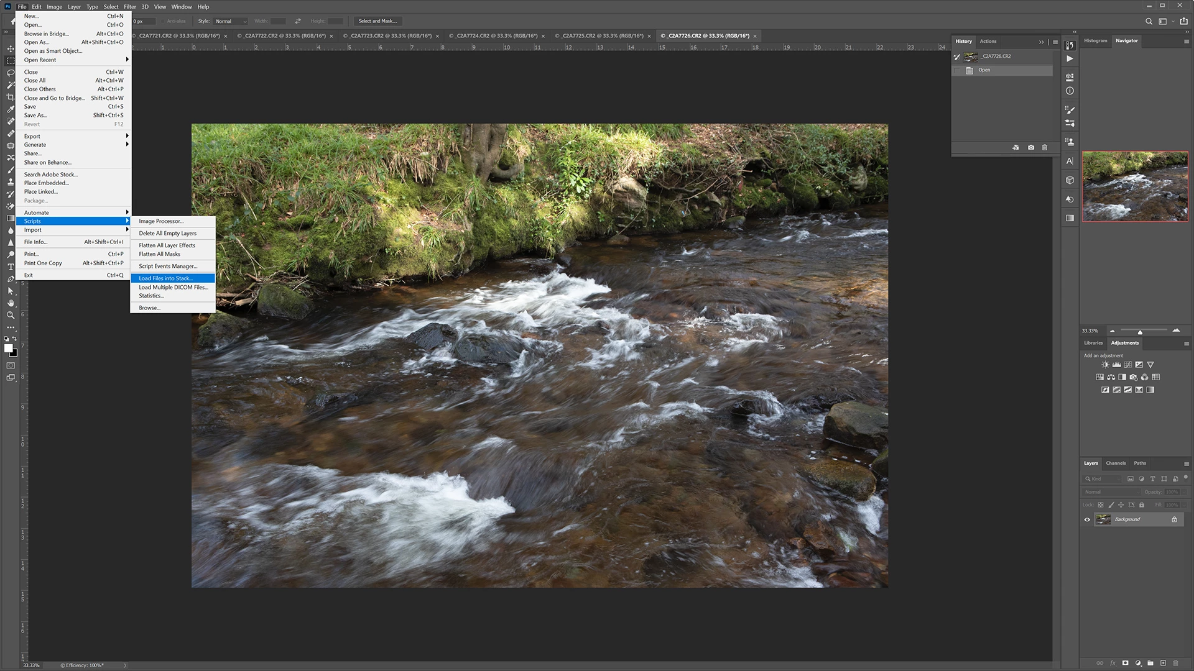The height and width of the screenshot is (671, 1194).
Task: Add a Brightness/Contrast adjustment
Action: [x=1105, y=365]
